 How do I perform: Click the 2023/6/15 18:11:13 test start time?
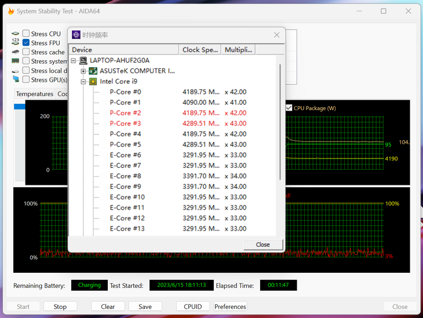click(181, 285)
